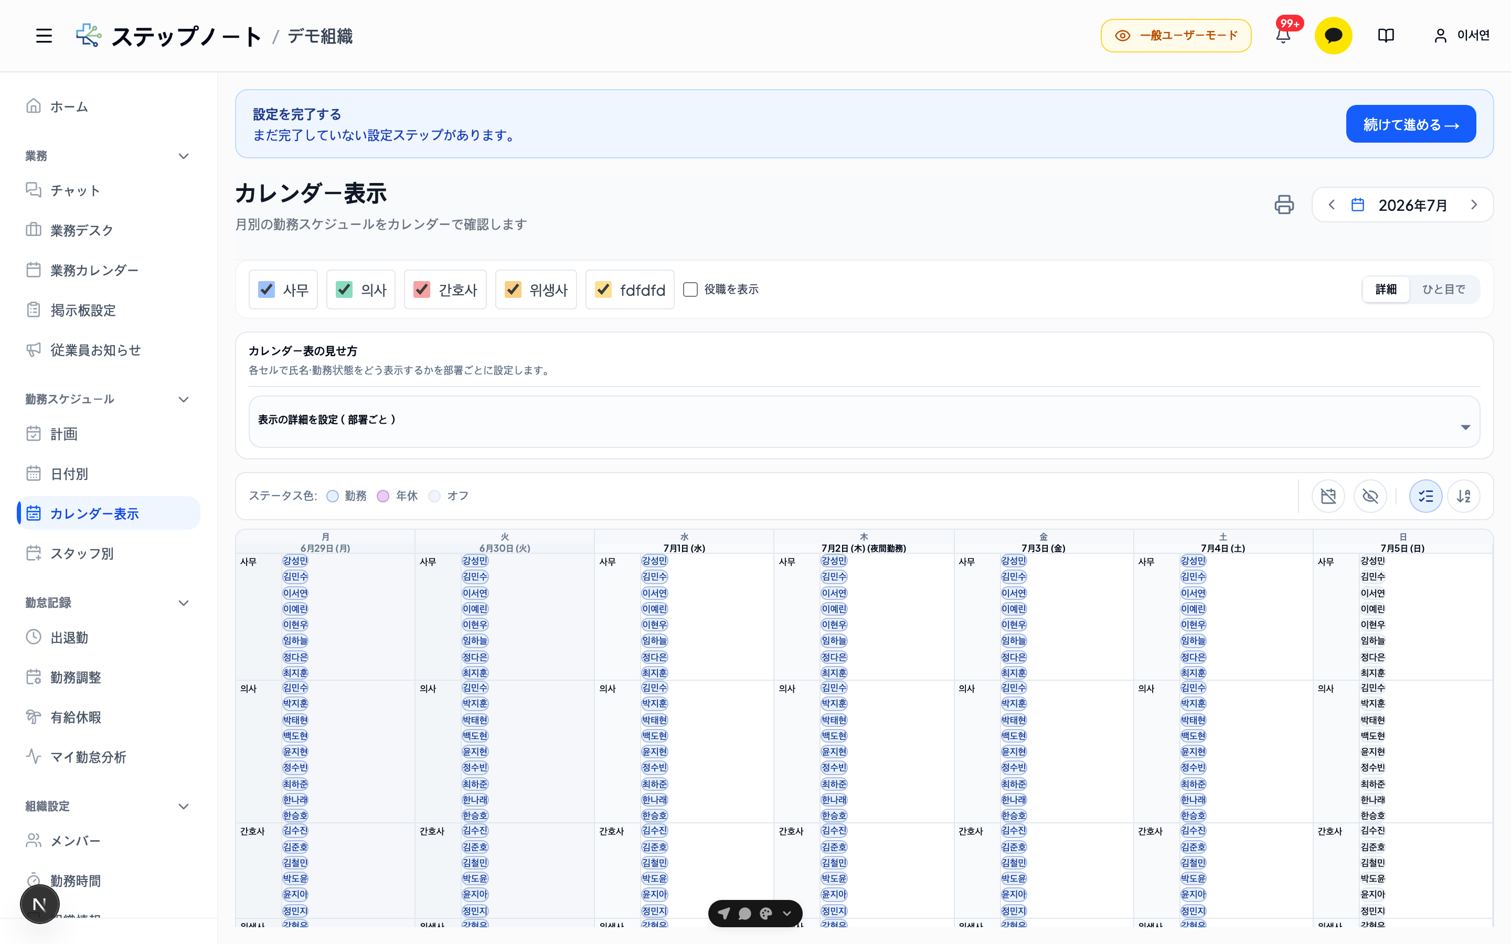Click the sort order icon

[1464, 496]
